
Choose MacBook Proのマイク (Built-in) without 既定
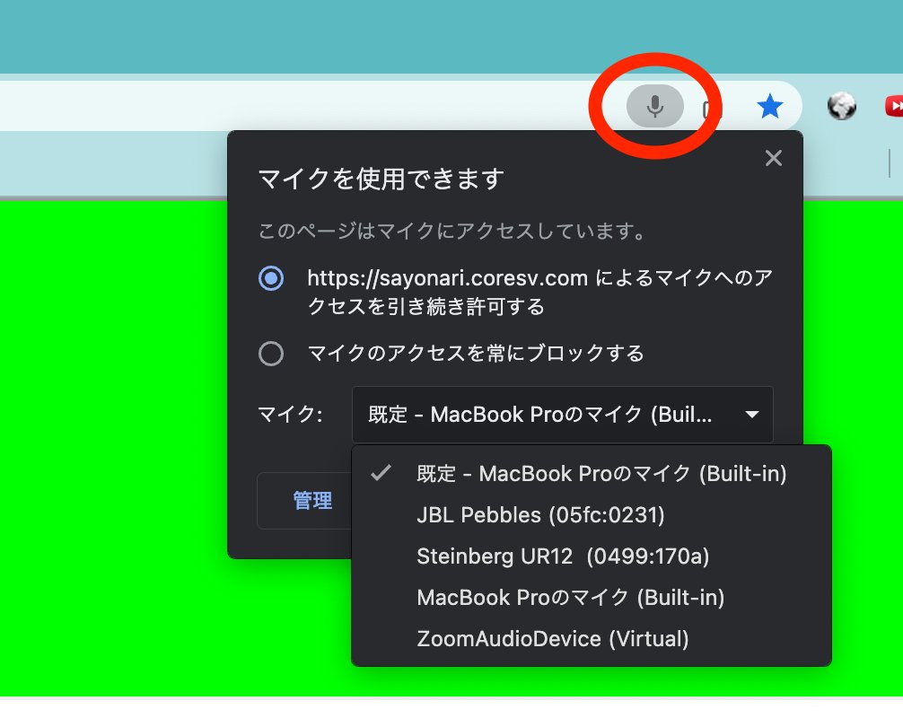pyautogui.click(x=592, y=598)
